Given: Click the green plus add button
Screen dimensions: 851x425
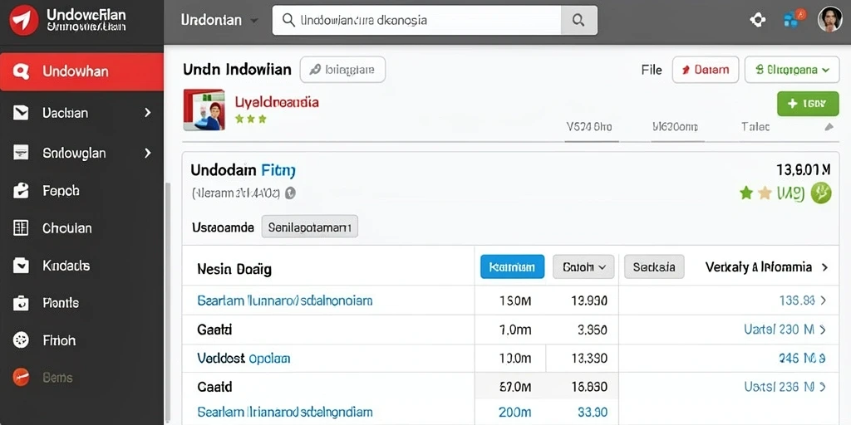Looking at the screenshot, I should point(808,104).
